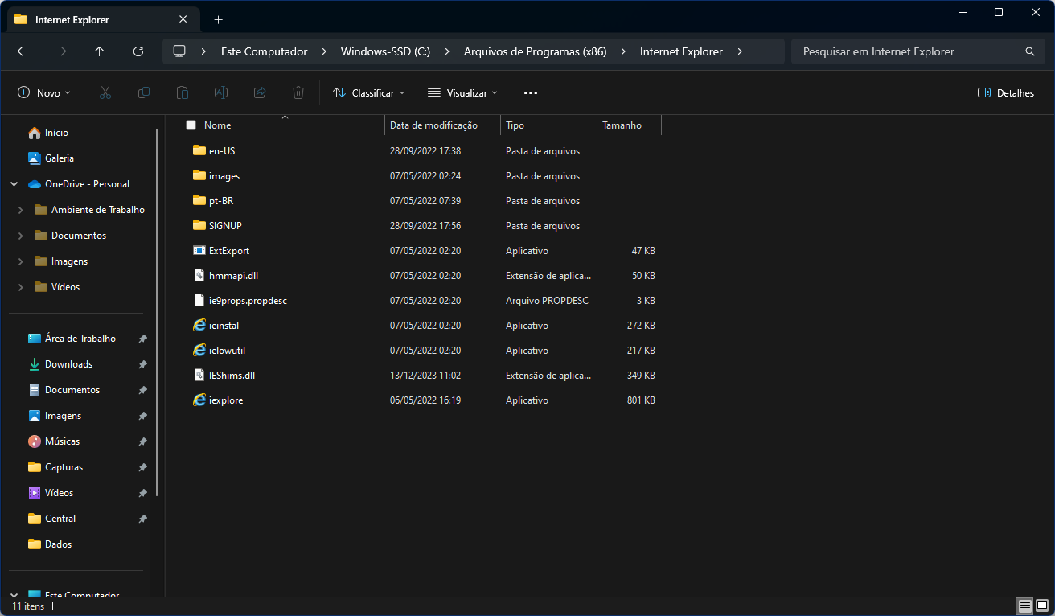1055x616 pixels.
Task: Open the Visualizar dropdown
Action: [x=462, y=92]
